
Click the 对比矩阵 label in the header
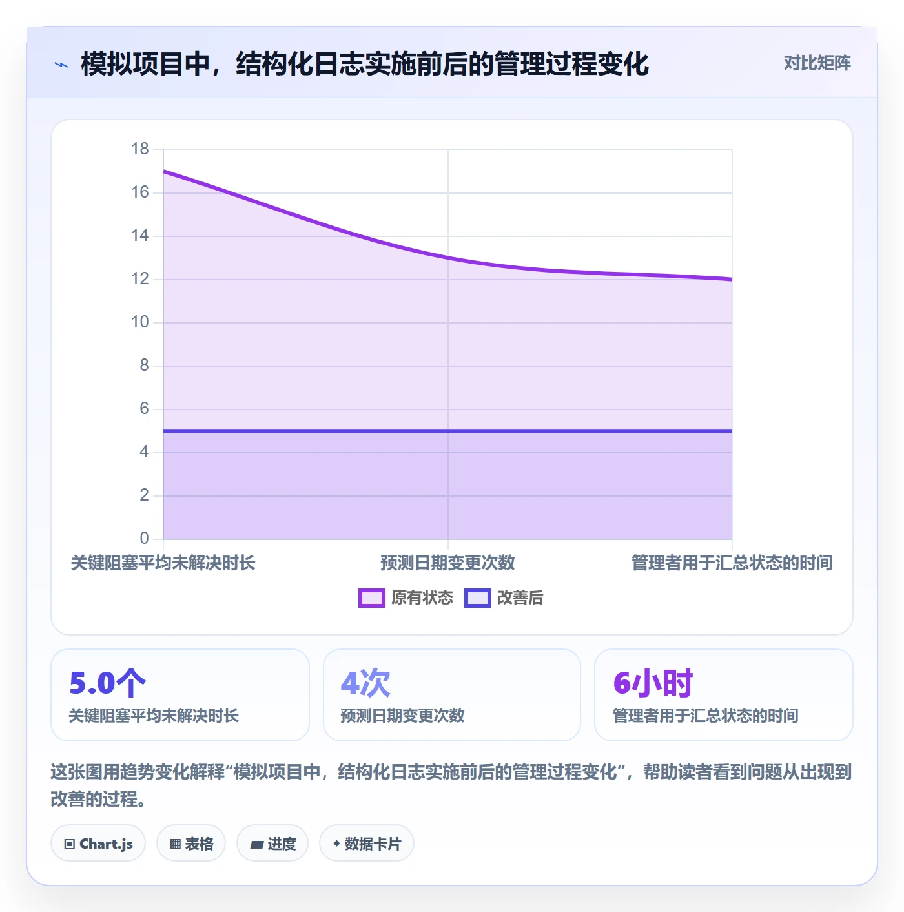point(817,63)
